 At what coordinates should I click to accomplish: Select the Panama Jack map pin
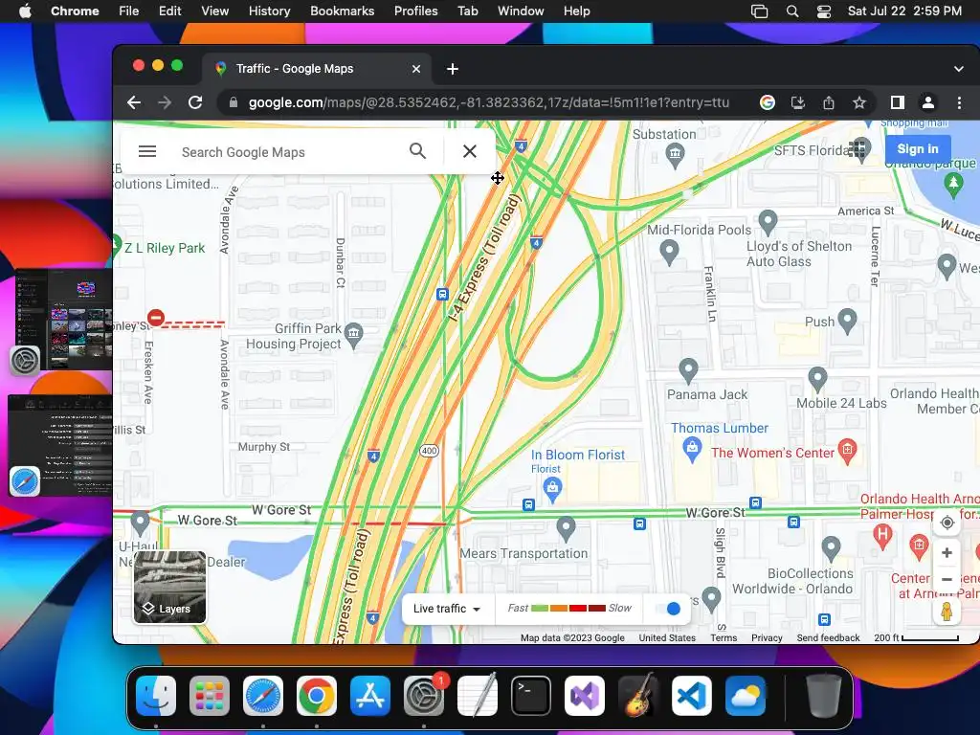[688, 370]
